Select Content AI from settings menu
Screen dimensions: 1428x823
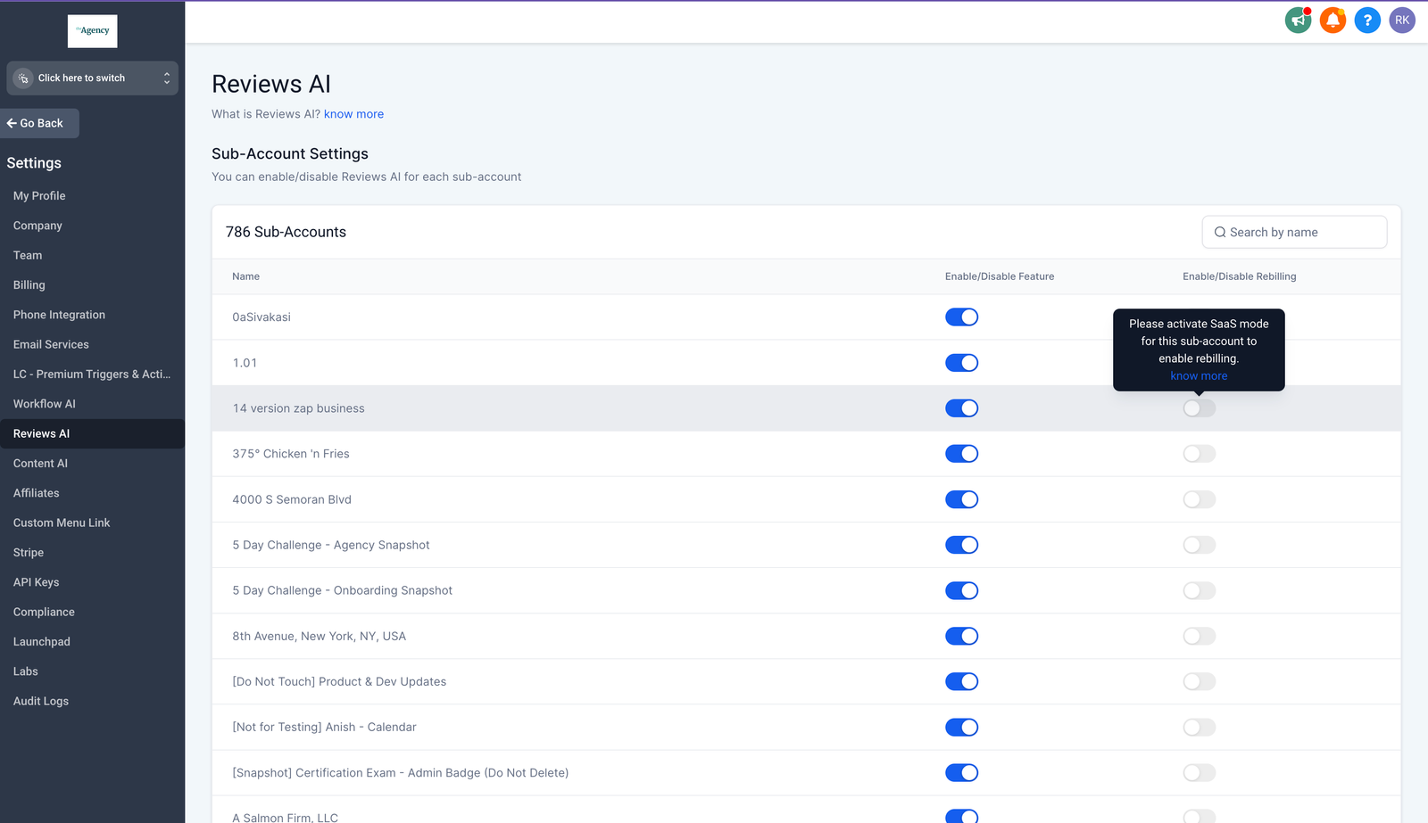point(40,464)
